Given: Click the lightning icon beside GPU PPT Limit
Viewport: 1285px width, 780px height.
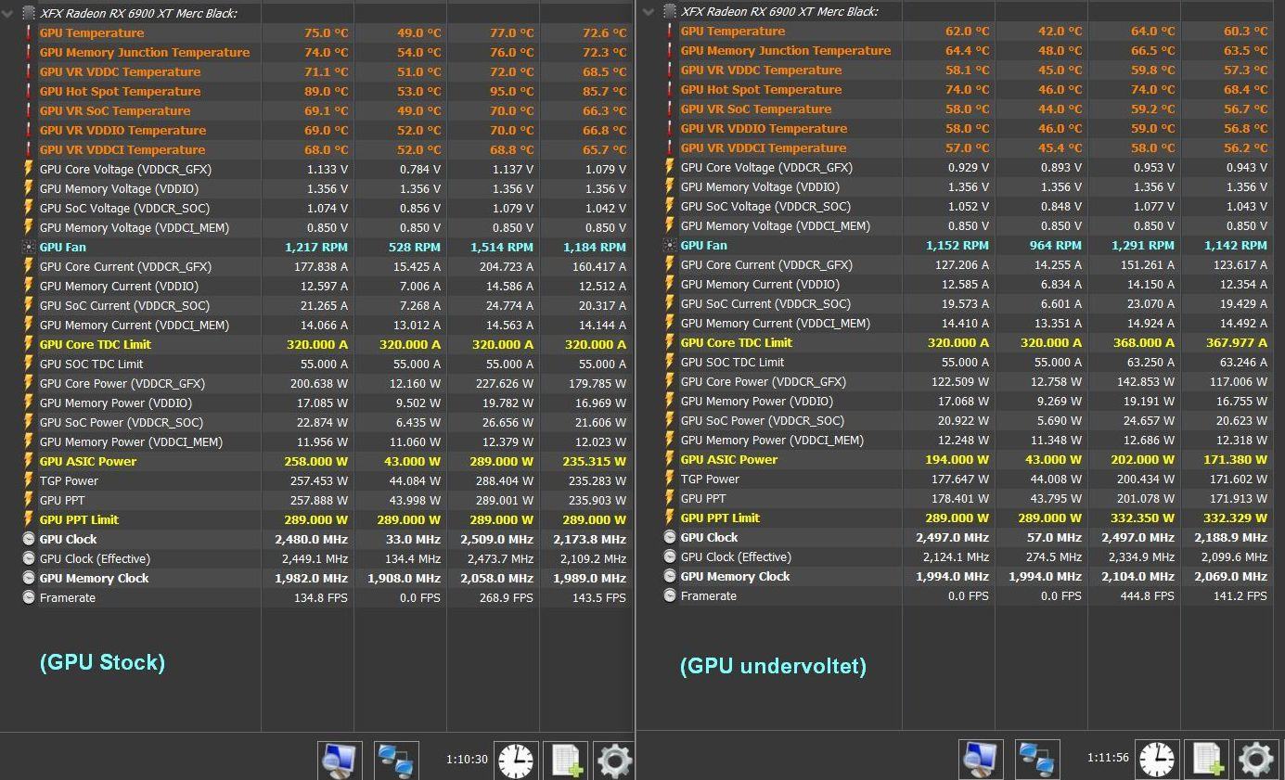Looking at the screenshot, I should [28, 519].
